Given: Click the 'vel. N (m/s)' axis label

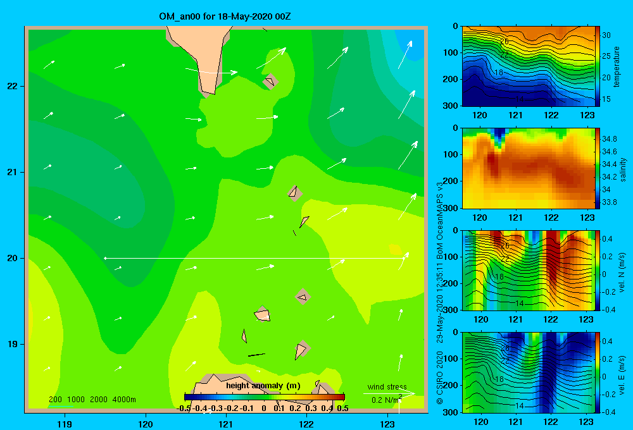Looking at the screenshot, I should tap(622, 273).
